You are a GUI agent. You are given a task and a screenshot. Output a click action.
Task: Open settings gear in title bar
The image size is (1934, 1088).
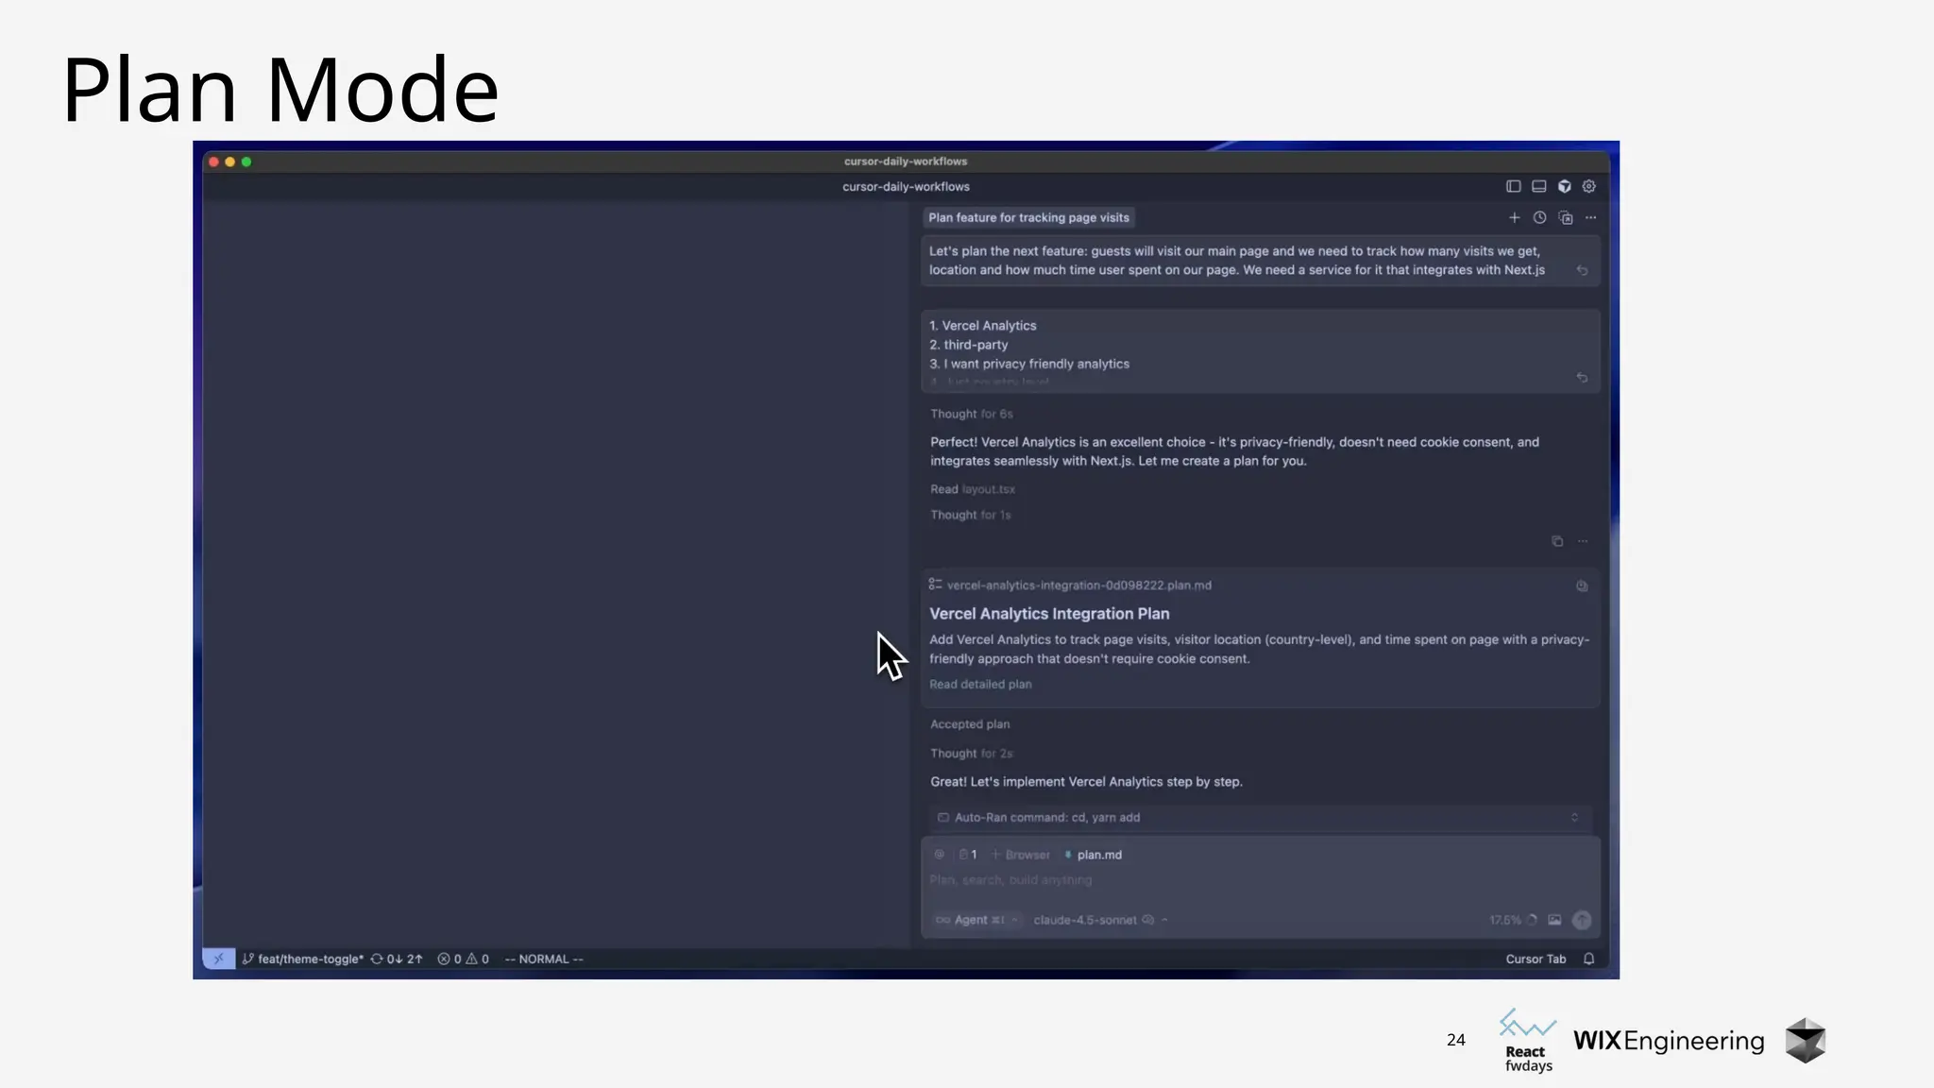pyautogui.click(x=1589, y=186)
